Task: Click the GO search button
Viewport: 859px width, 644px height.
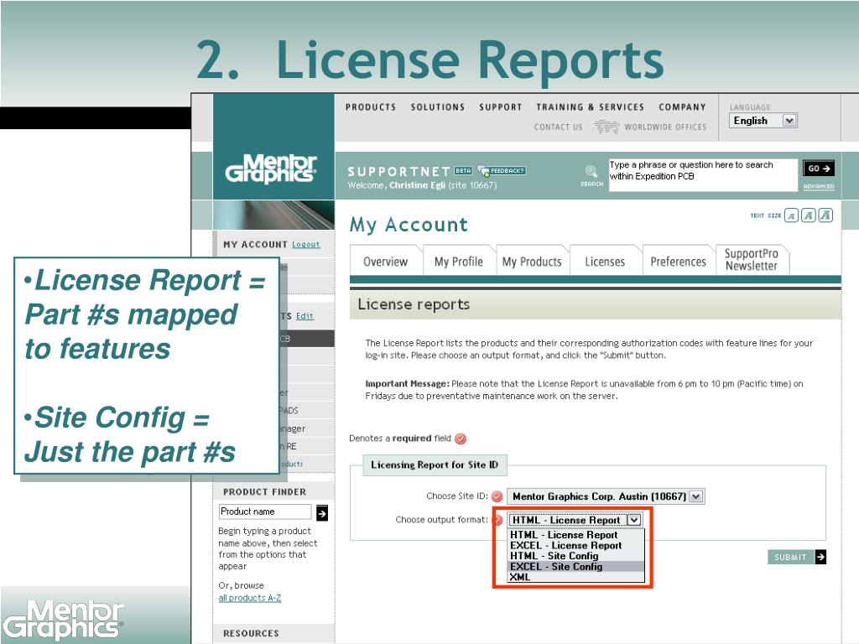Action: click(819, 169)
